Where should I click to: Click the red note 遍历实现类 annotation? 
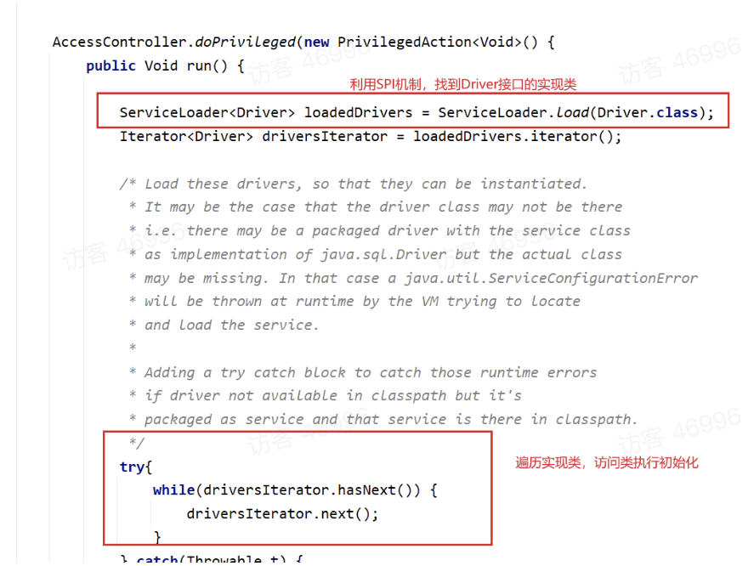tap(606, 462)
